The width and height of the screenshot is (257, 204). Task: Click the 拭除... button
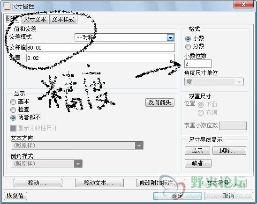229,151
